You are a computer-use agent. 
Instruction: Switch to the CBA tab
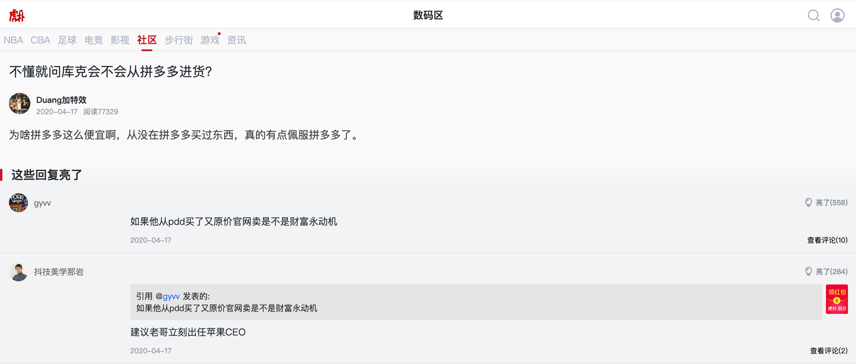point(40,40)
